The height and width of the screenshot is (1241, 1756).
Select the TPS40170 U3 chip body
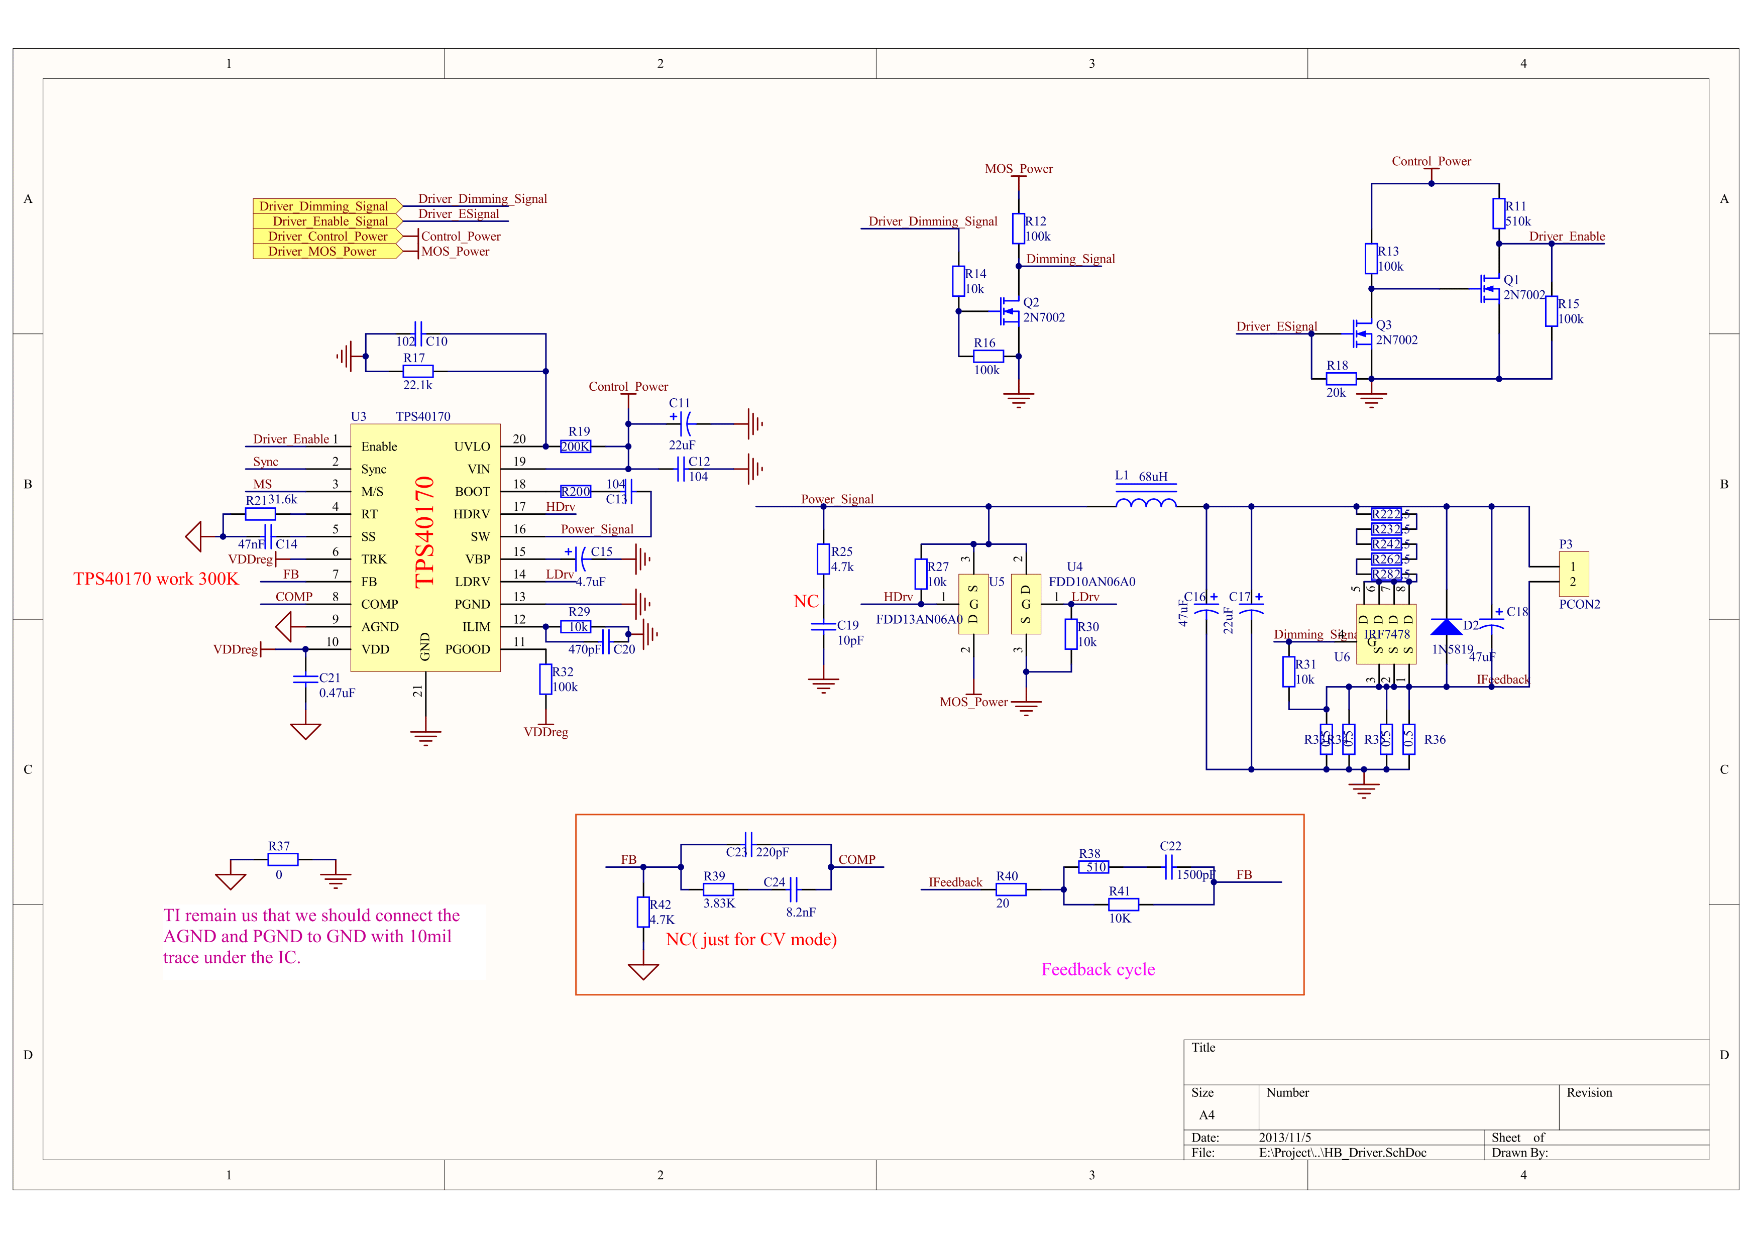[x=425, y=547]
